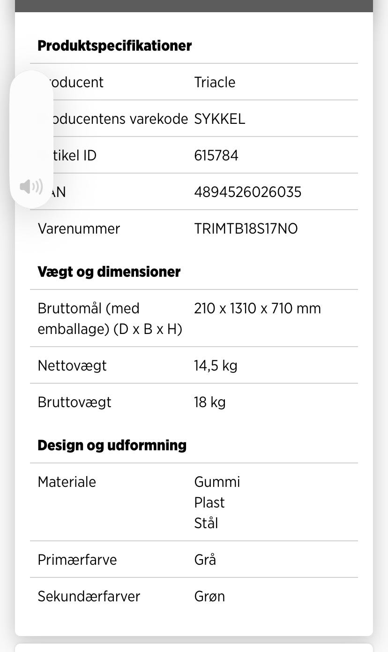Tap the speaker volume icon

[31, 186]
